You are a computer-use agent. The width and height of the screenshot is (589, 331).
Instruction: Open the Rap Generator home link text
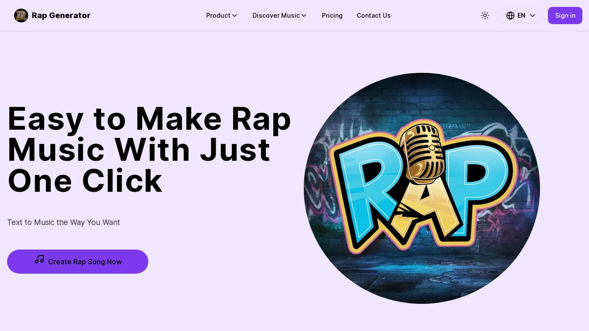click(61, 16)
